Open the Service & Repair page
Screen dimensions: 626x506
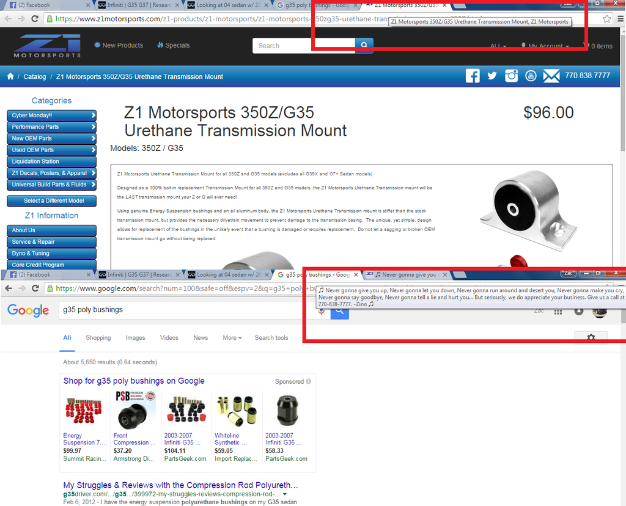(51, 242)
